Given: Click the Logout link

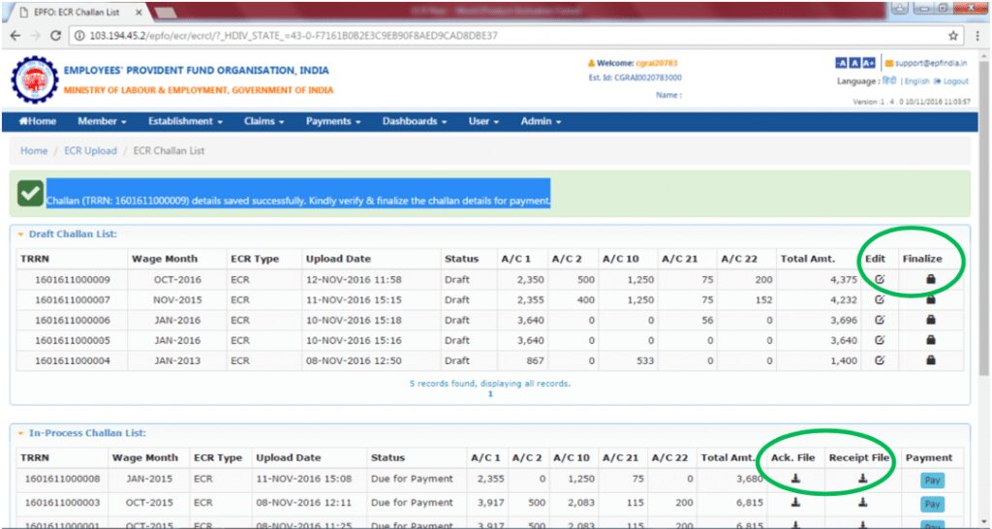Looking at the screenshot, I should [954, 81].
